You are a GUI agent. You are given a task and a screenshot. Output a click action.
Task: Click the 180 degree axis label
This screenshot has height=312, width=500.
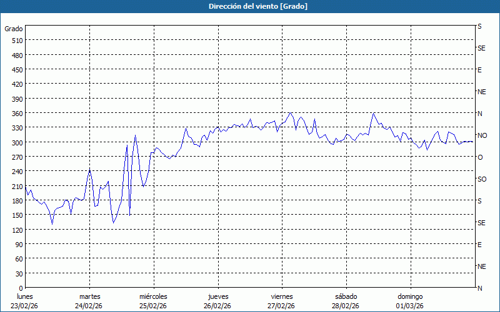pos(16,201)
